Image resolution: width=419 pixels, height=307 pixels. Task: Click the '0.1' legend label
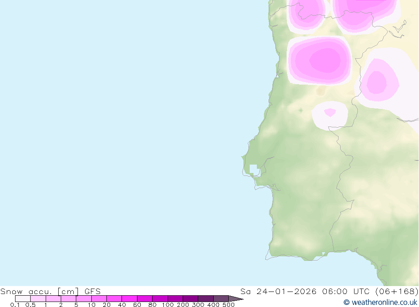click(15, 304)
